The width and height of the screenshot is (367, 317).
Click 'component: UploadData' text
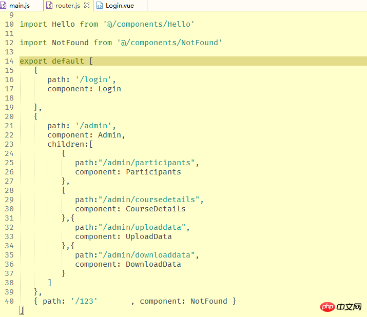pos(123,236)
